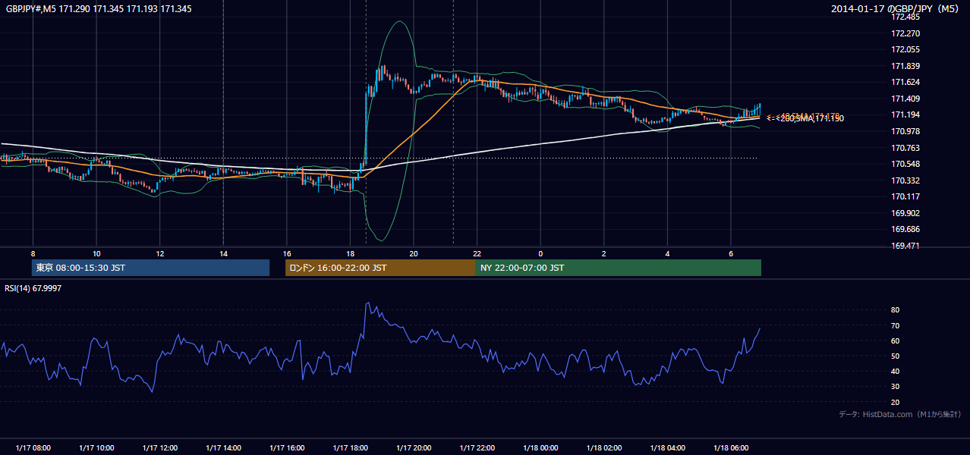The height and width of the screenshot is (455, 970).
Task: Click the 1/17 10:00 bottom time label
Action: click(x=96, y=447)
